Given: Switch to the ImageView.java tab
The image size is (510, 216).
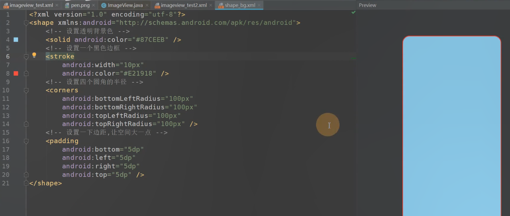Looking at the screenshot, I should (125, 5).
